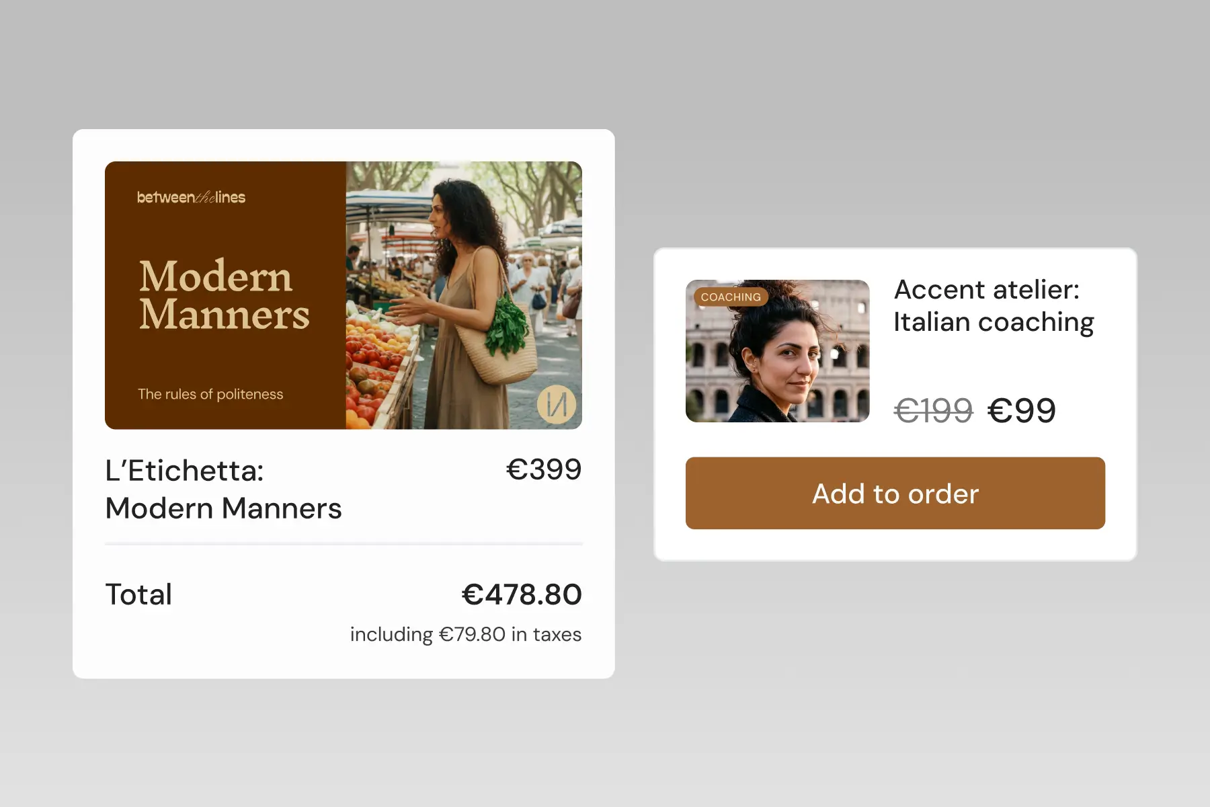Viewport: 1210px width, 807px height.
Task: Click the market photo in course banner
Action: point(464,295)
